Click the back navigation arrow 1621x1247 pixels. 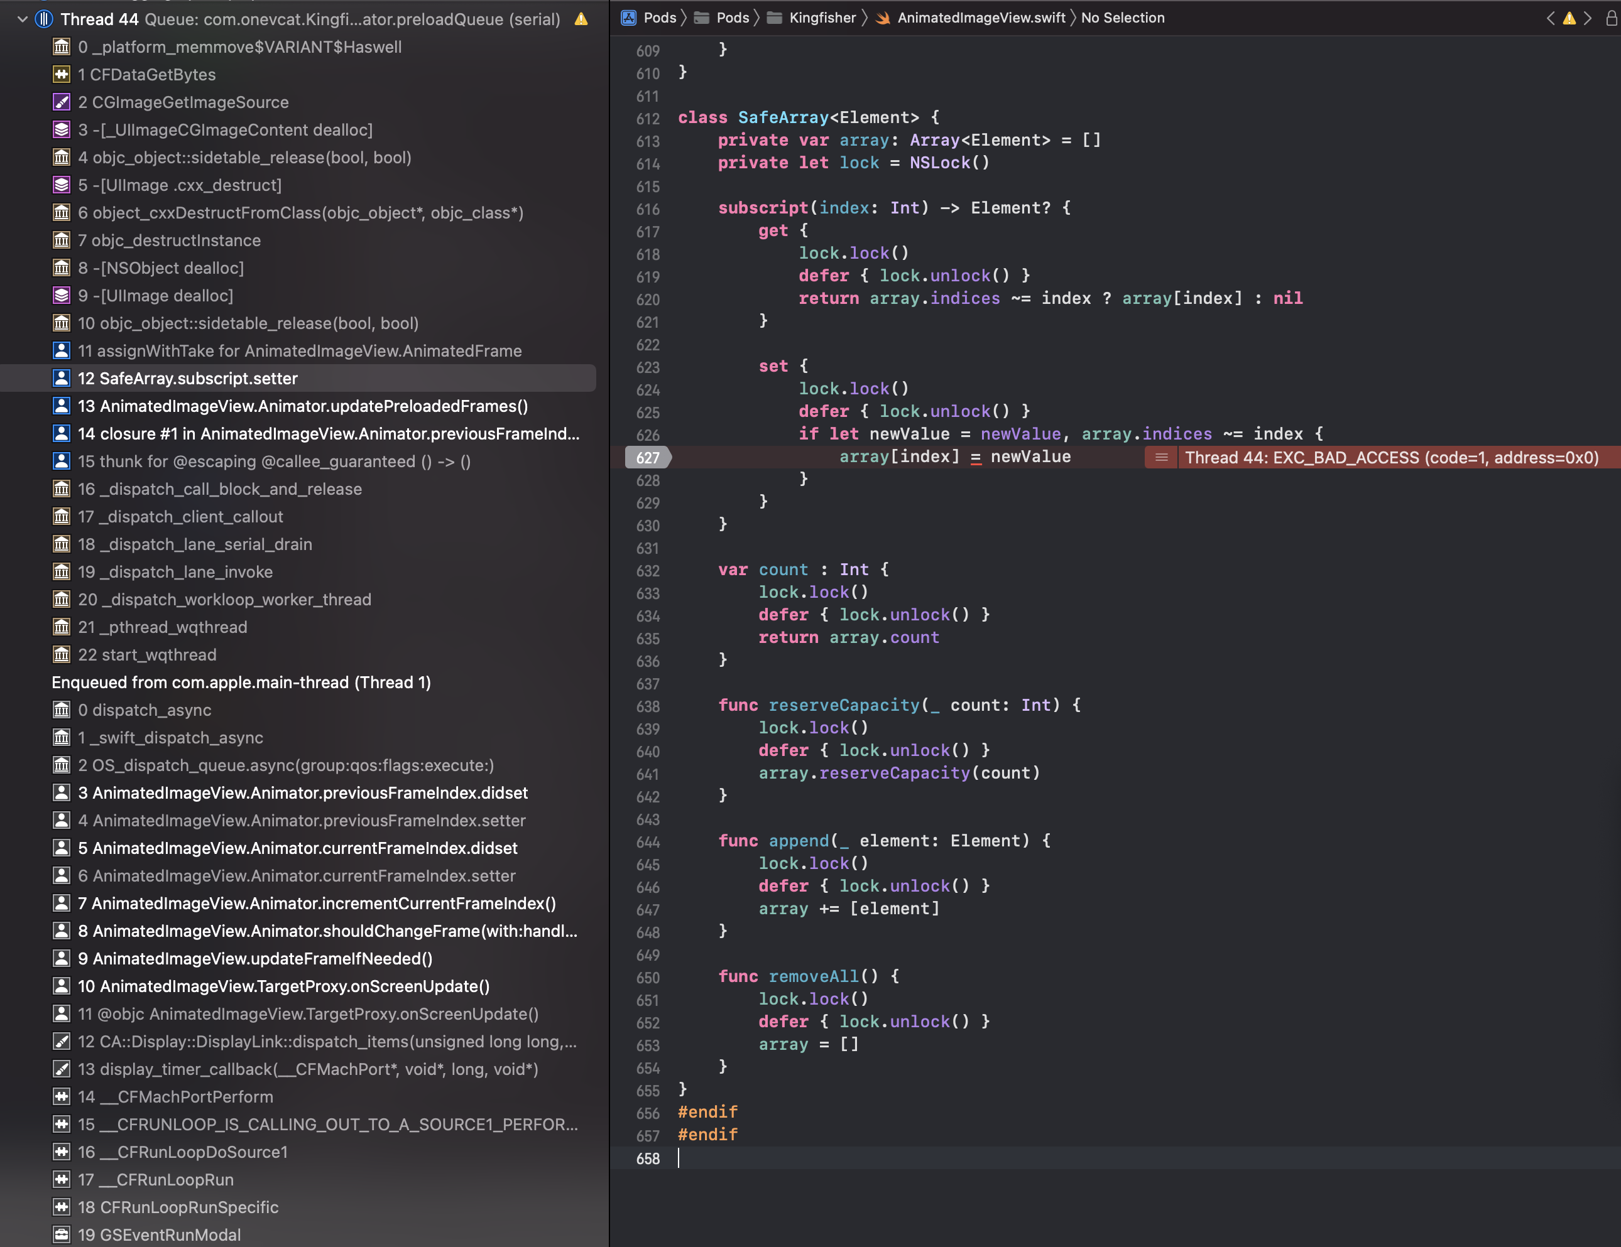click(1551, 19)
